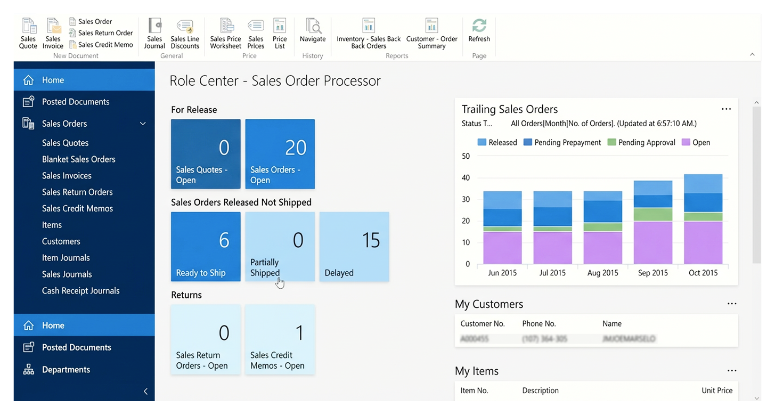Go to Posted Documents in the top navigation

76,102
